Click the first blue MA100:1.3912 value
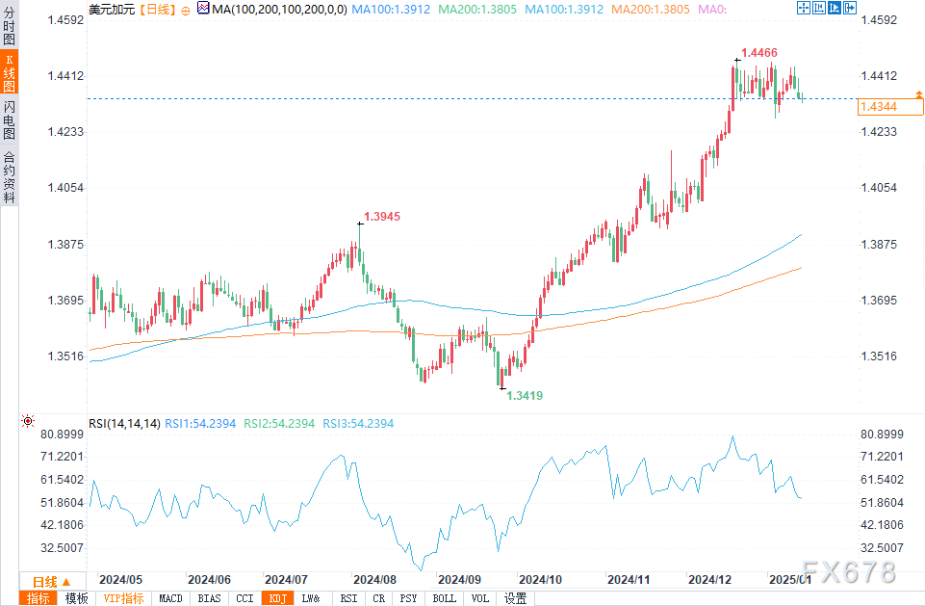This screenshot has width=925, height=606. pyautogui.click(x=391, y=10)
